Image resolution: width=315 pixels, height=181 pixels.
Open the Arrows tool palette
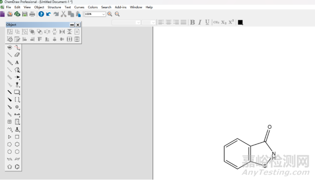pyautogui.click(x=17, y=77)
